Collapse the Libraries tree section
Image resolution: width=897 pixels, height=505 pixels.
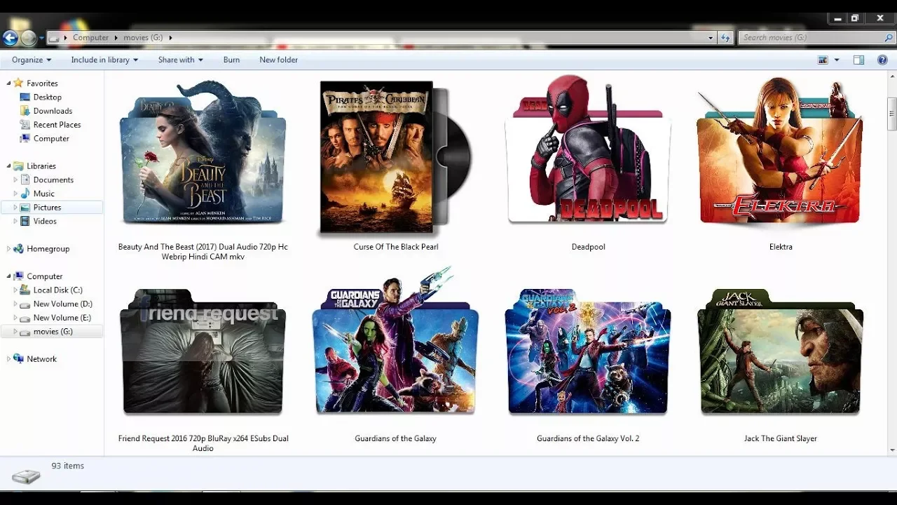click(x=8, y=166)
